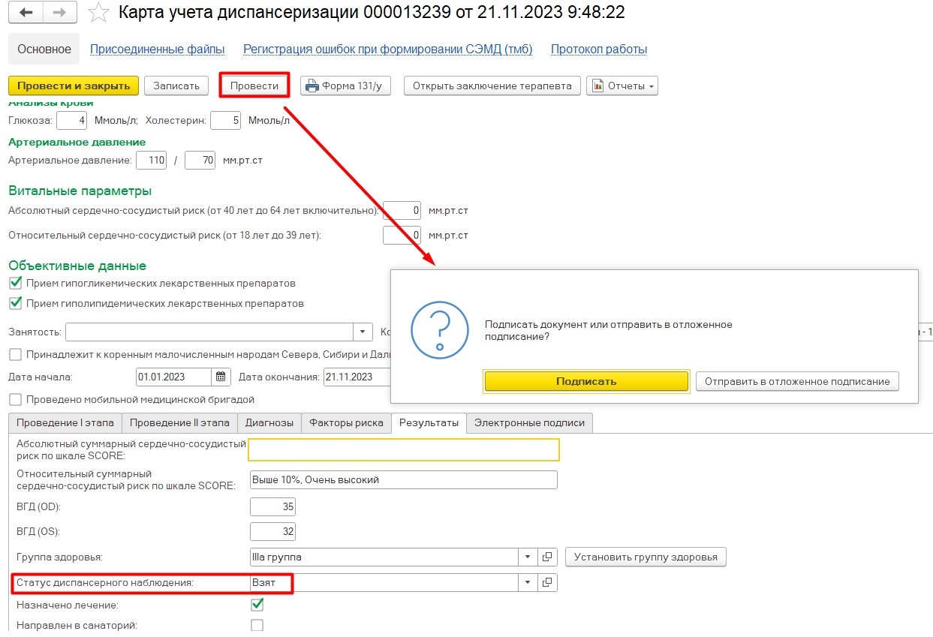Choose Отправить в отложенное подписание
This screenshot has width=933, height=637.
[796, 381]
